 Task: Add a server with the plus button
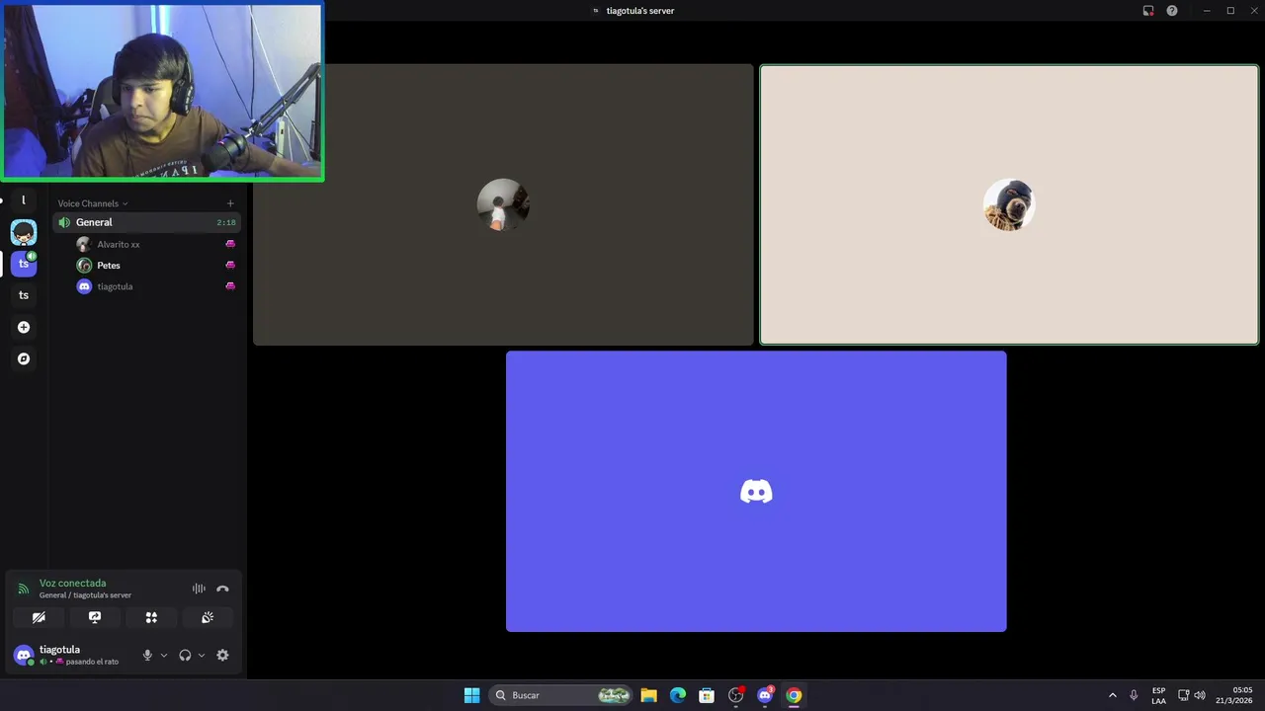[x=24, y=327]
